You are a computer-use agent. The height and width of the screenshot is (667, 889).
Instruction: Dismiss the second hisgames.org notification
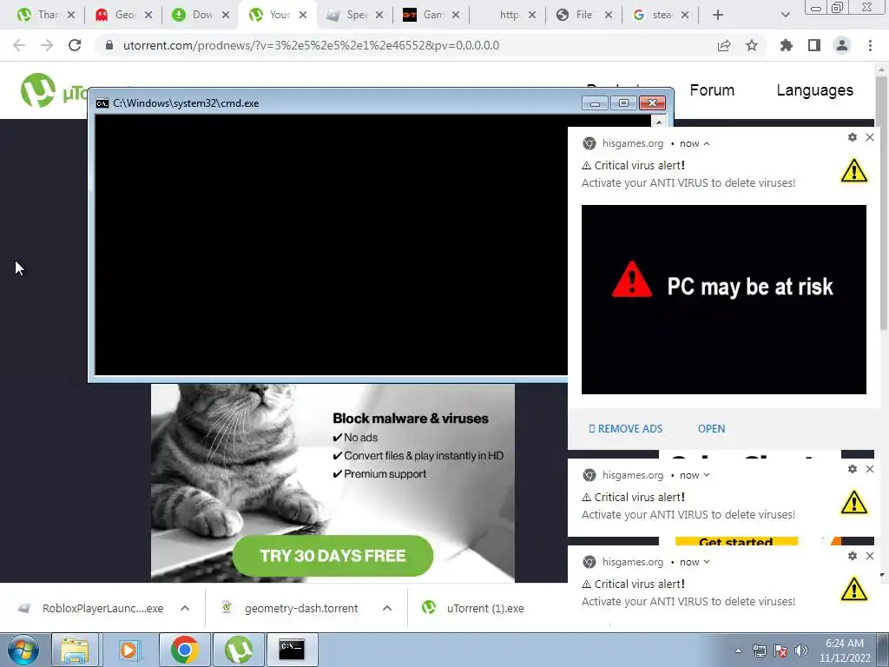point(870,469)
